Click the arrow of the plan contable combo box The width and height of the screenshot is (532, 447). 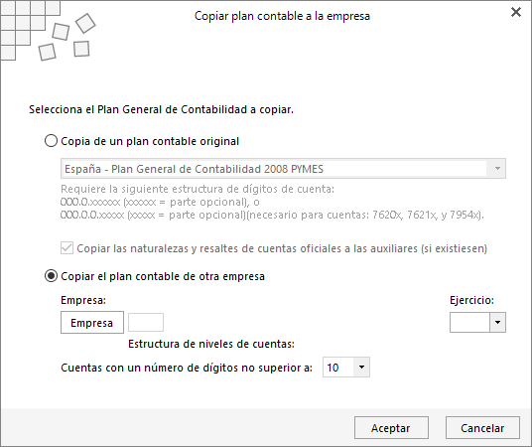(x=497, y=169)
